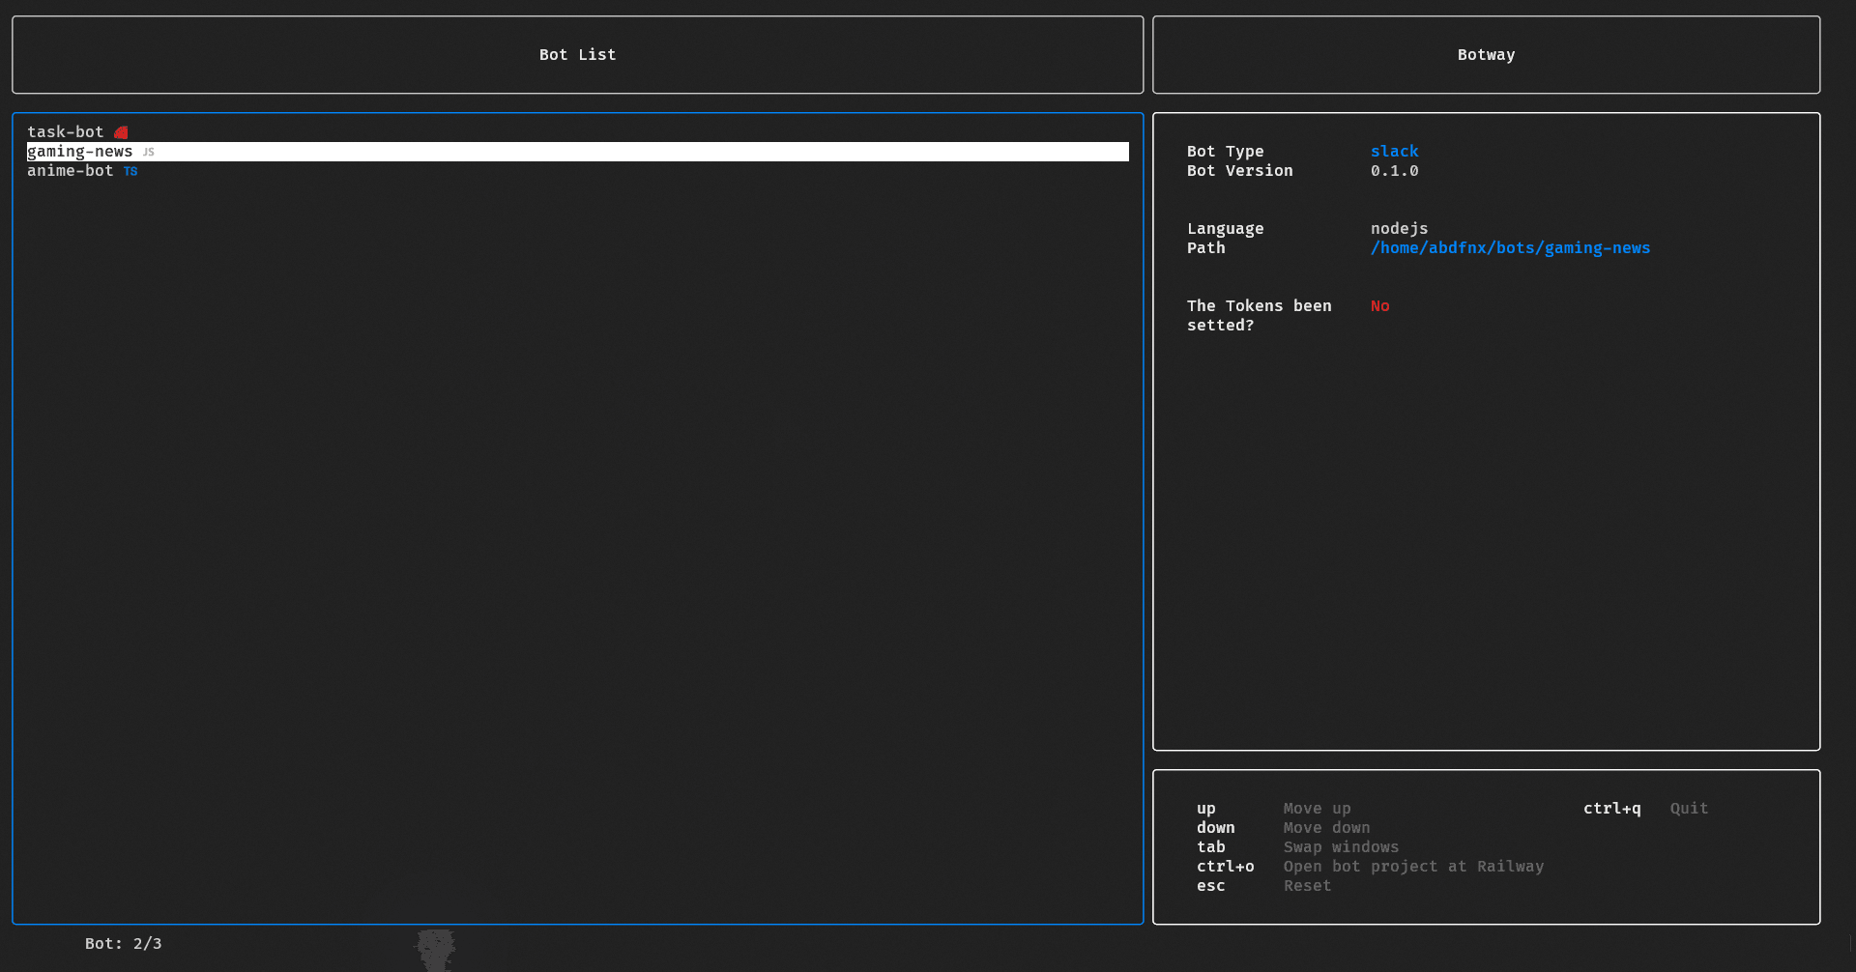Click the up Move up hint

point(1272,809)
